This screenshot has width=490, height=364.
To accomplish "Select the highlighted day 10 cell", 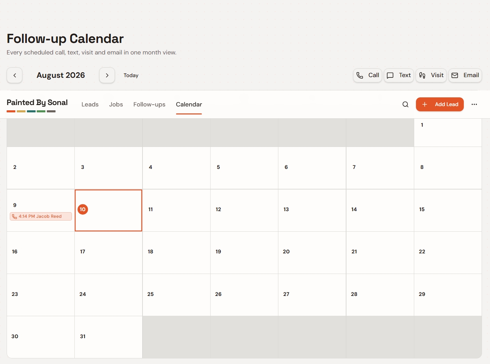I will click(x=109, y=210).
